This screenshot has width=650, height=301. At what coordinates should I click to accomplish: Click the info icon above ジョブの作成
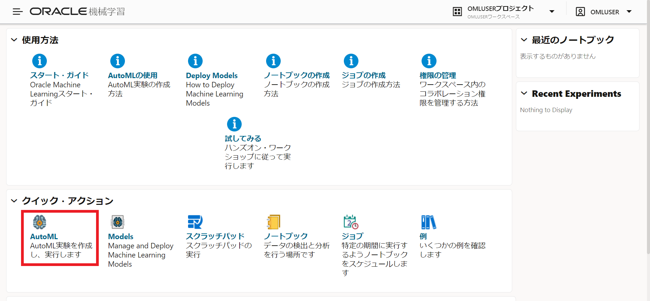coord(351,61)
